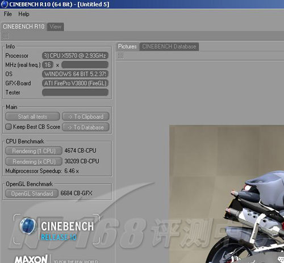Click the 6684 CB-GFX score text
The width and height of the screenshot is (284, 263).
[76, 193]
